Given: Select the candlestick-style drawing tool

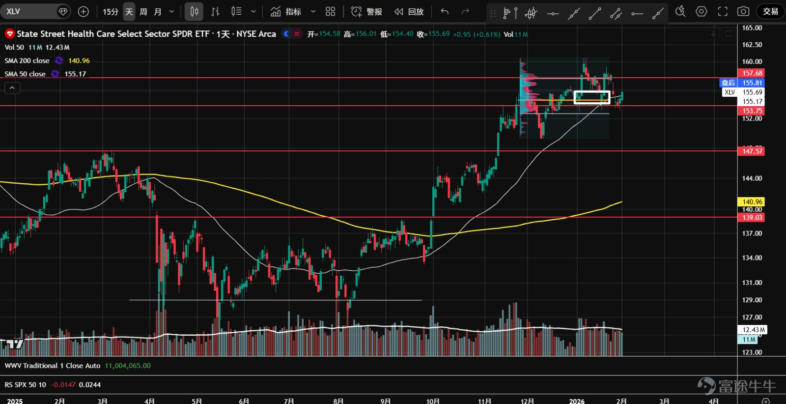Looking at the screenshot, I should click(531, 13).
